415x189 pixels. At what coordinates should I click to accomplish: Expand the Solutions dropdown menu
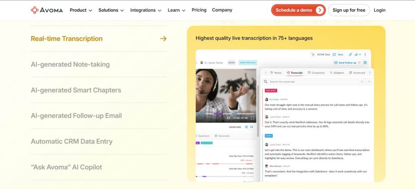[x=111, y=10]
